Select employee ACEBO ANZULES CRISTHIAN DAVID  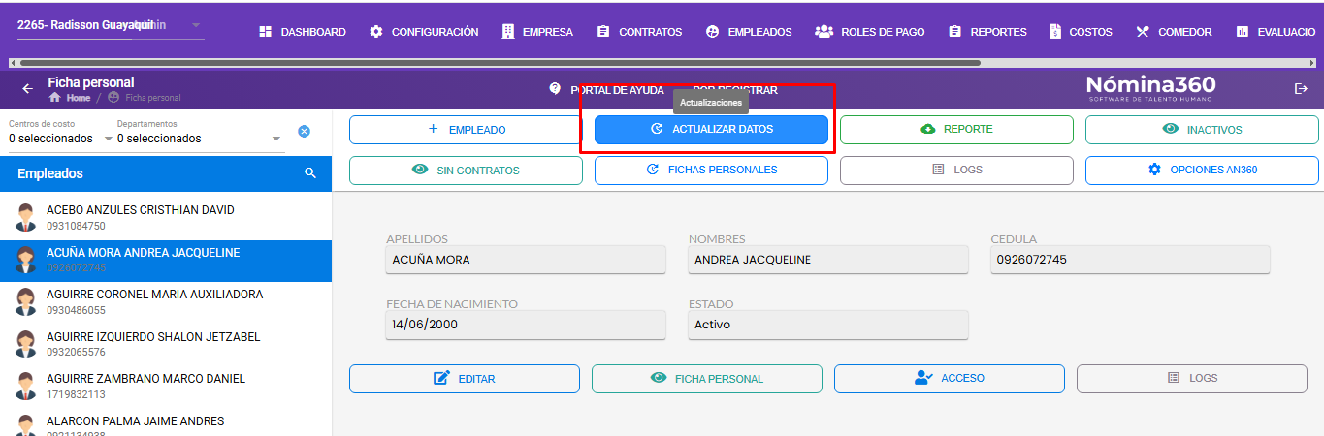point(166,218)
